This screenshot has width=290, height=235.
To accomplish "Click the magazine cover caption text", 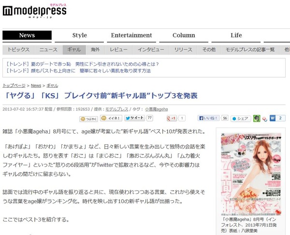I will 249,225.
